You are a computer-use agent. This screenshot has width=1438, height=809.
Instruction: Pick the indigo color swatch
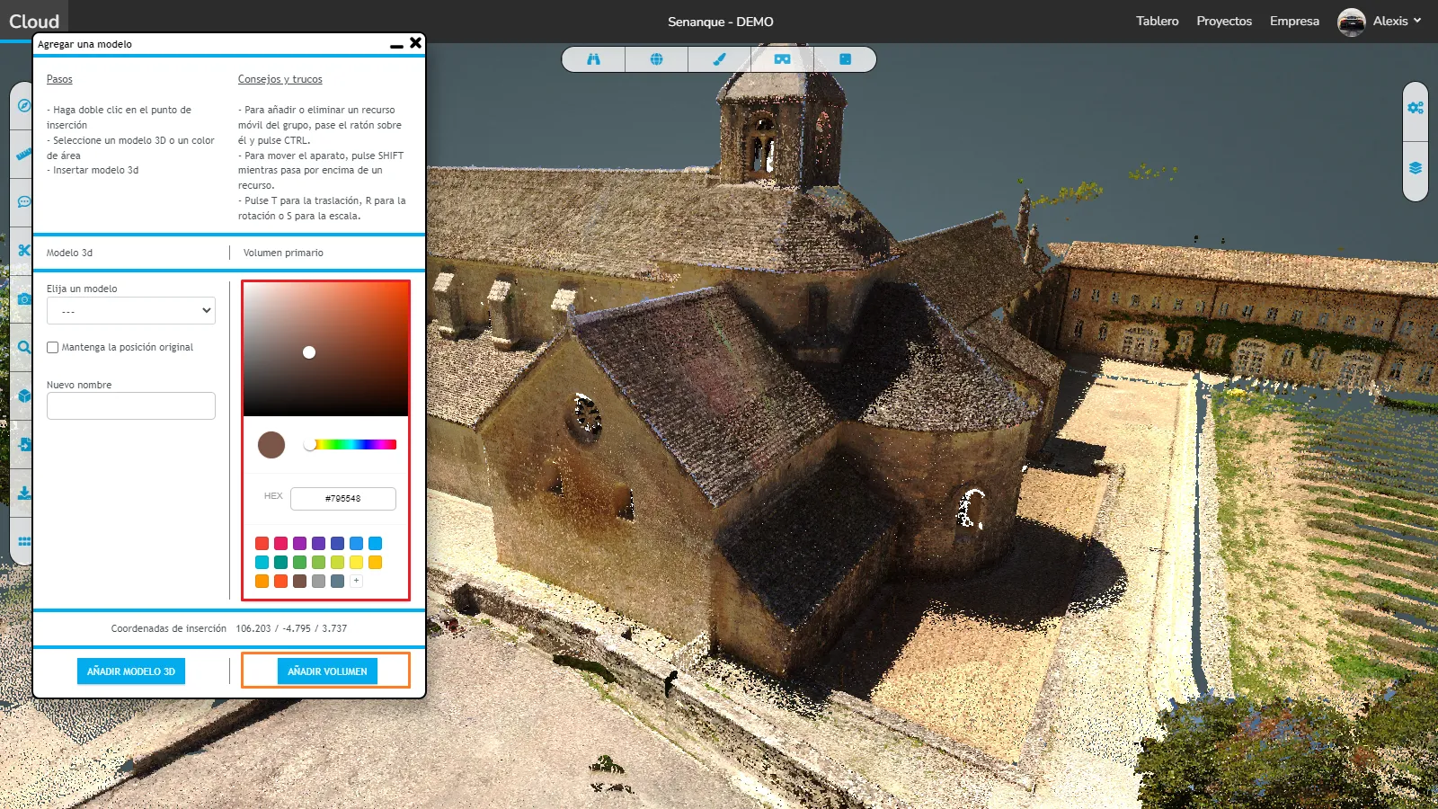click(x=337, y=543)
